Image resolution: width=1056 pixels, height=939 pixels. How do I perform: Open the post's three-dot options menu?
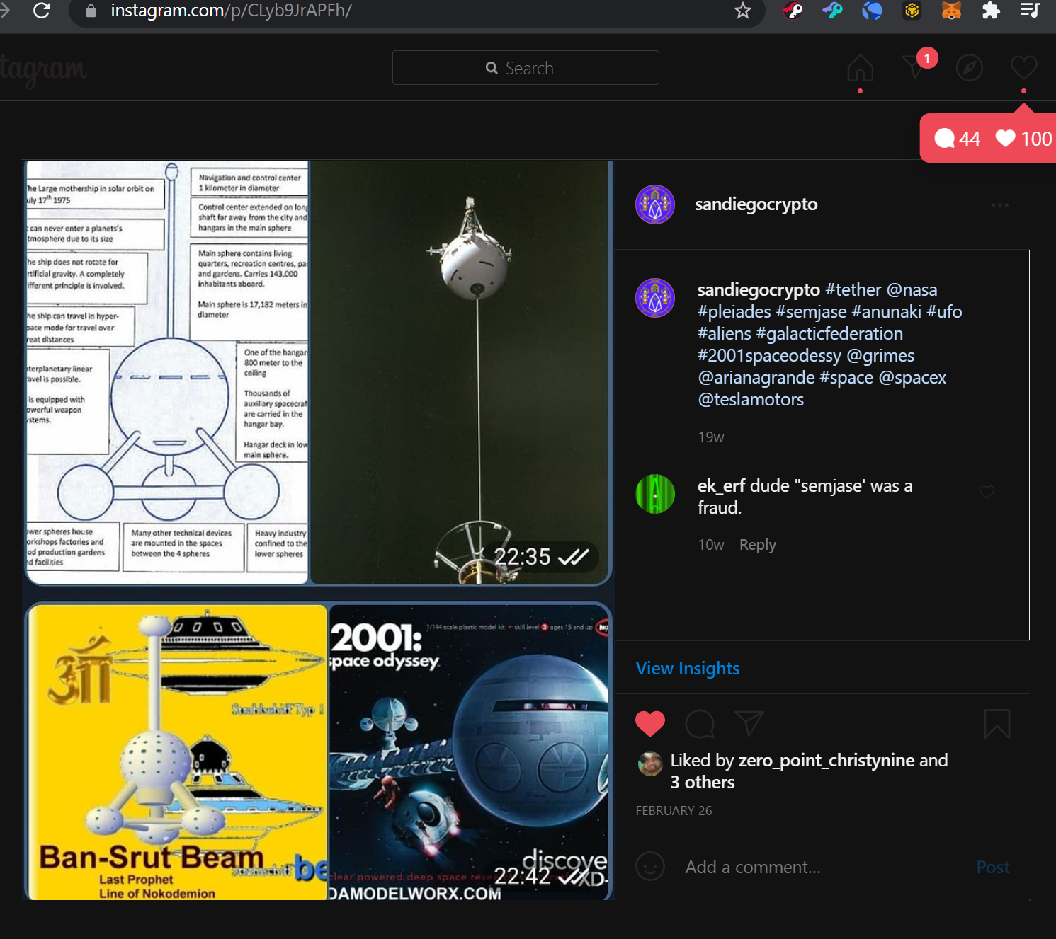pos(1000,205)
